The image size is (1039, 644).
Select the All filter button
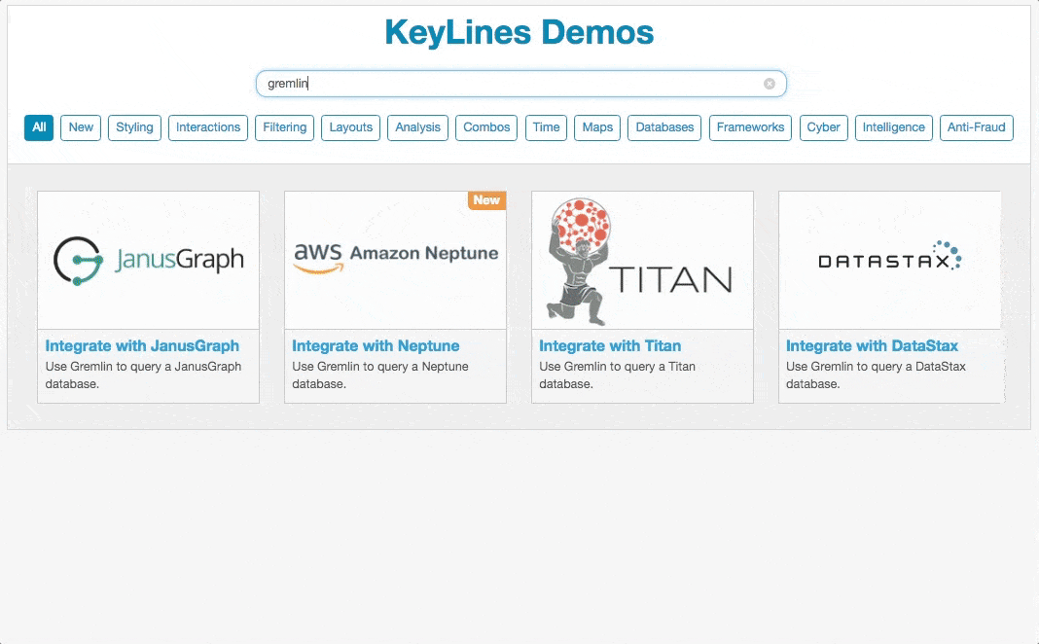[39, 127]
